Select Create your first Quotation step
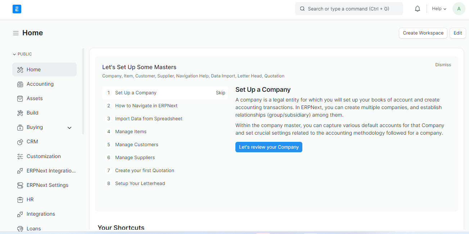 tap(144, 171)
